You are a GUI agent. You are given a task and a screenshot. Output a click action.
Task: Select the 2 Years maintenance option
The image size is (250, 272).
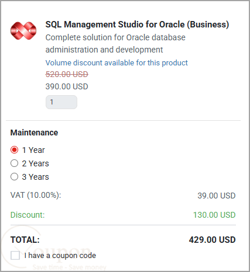[14, 163]
